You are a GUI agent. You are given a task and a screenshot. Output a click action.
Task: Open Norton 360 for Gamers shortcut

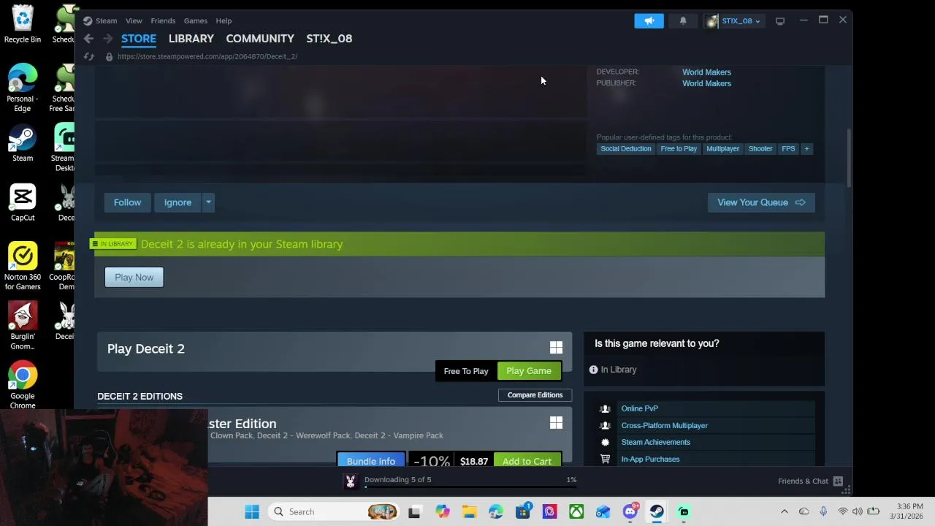pos(23,267)
